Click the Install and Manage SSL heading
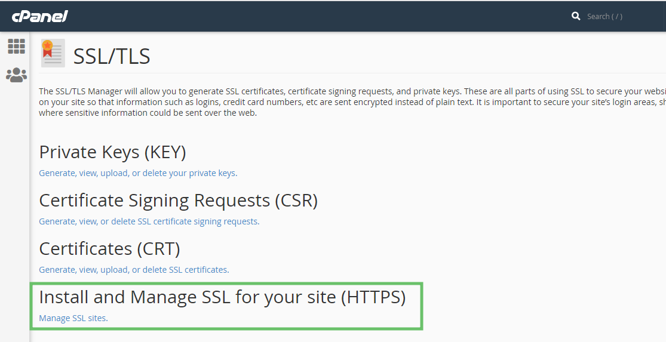 222,297
